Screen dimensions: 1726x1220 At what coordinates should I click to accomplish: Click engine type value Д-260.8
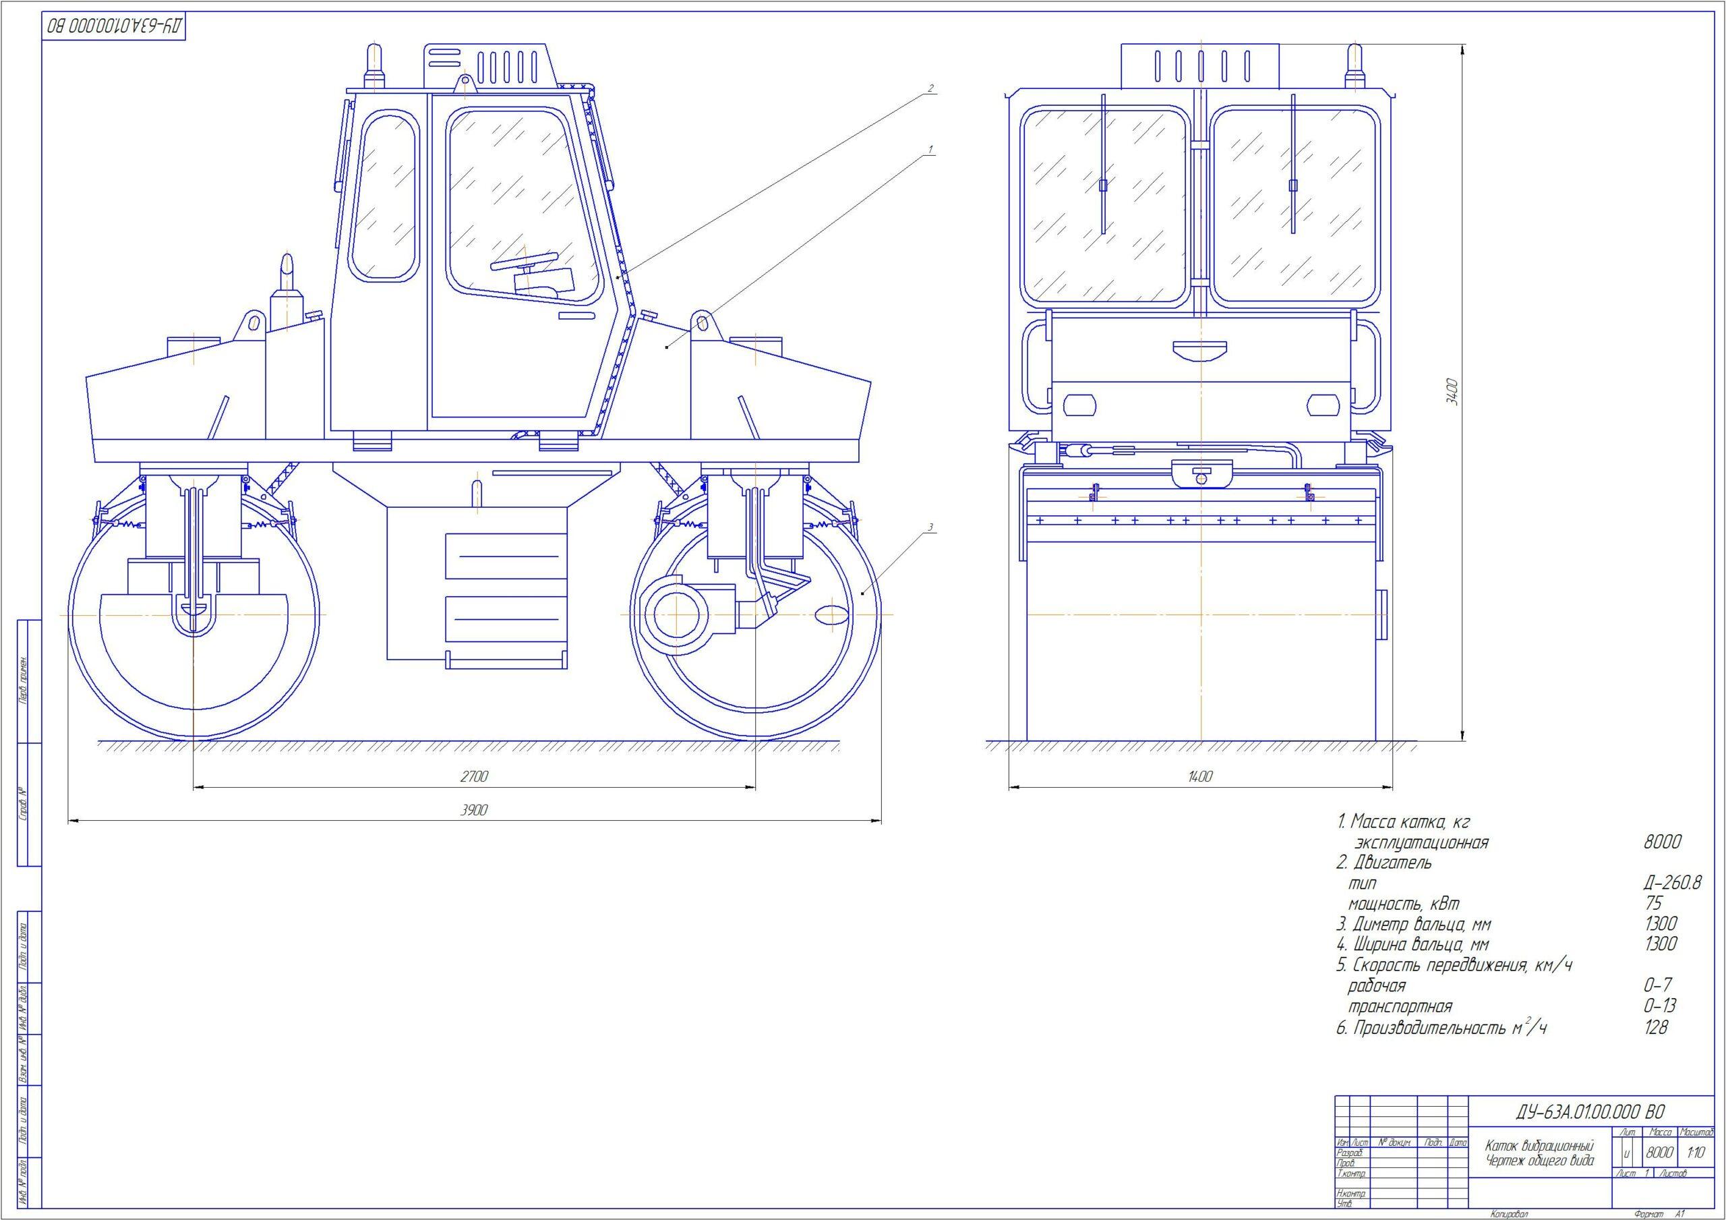point(1673,882)
